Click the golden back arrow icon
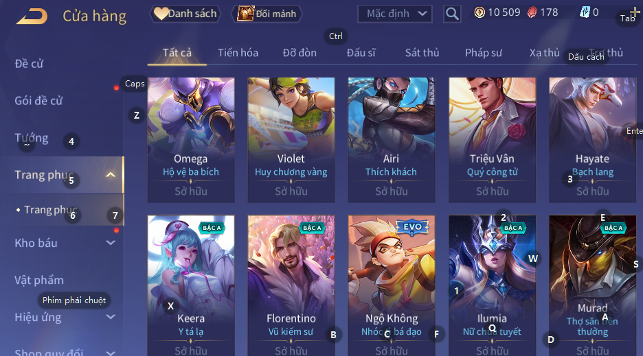643x356 pixels. (32, 16)
